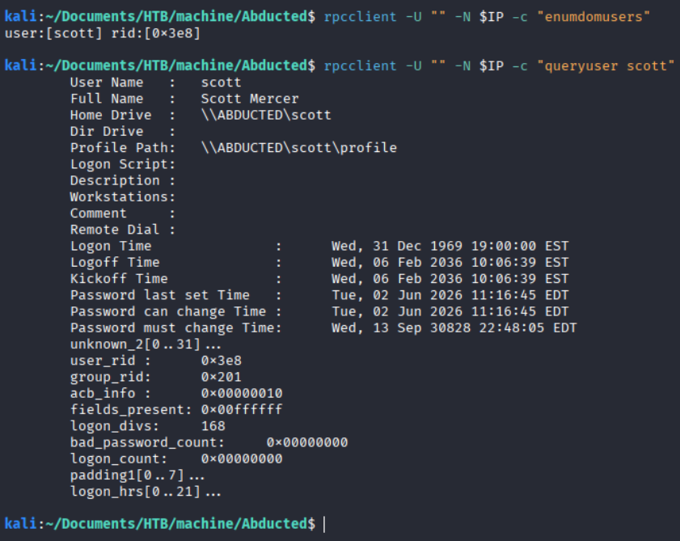Click the enumdomusers command string
The width and height of the screenshot is (680, 541).
click(593, 17)
